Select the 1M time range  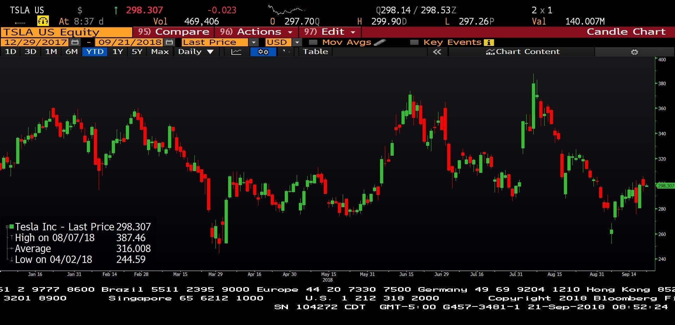click(51, 52)
